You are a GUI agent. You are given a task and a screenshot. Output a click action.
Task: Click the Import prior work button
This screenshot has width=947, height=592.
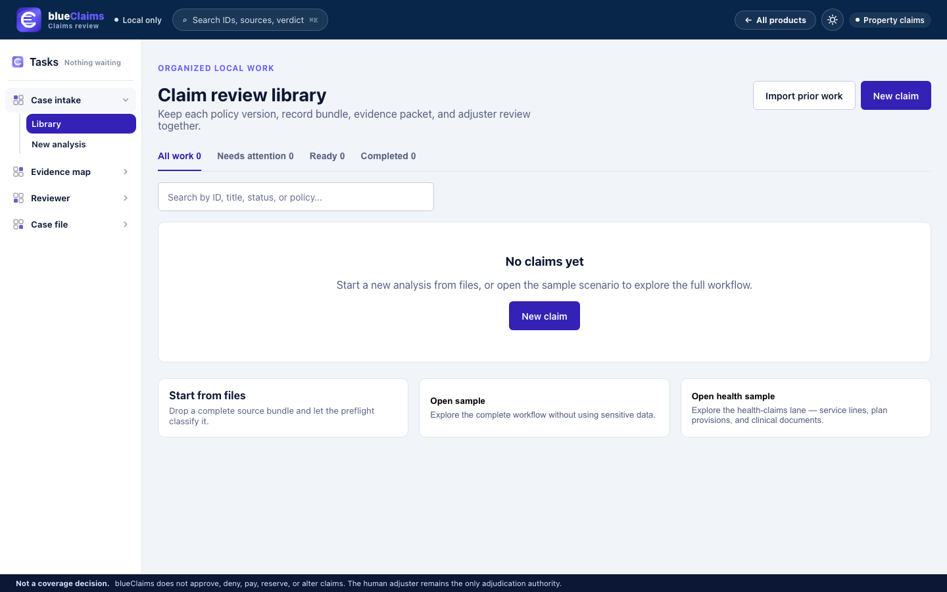(804, 95)
